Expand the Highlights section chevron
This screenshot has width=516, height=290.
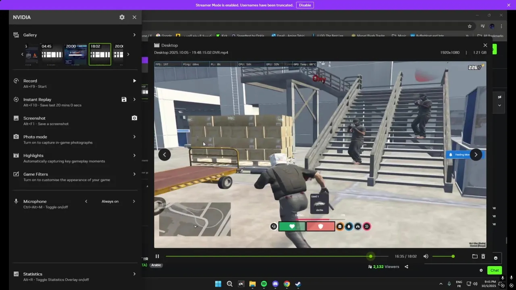click(x=134, y=155)
